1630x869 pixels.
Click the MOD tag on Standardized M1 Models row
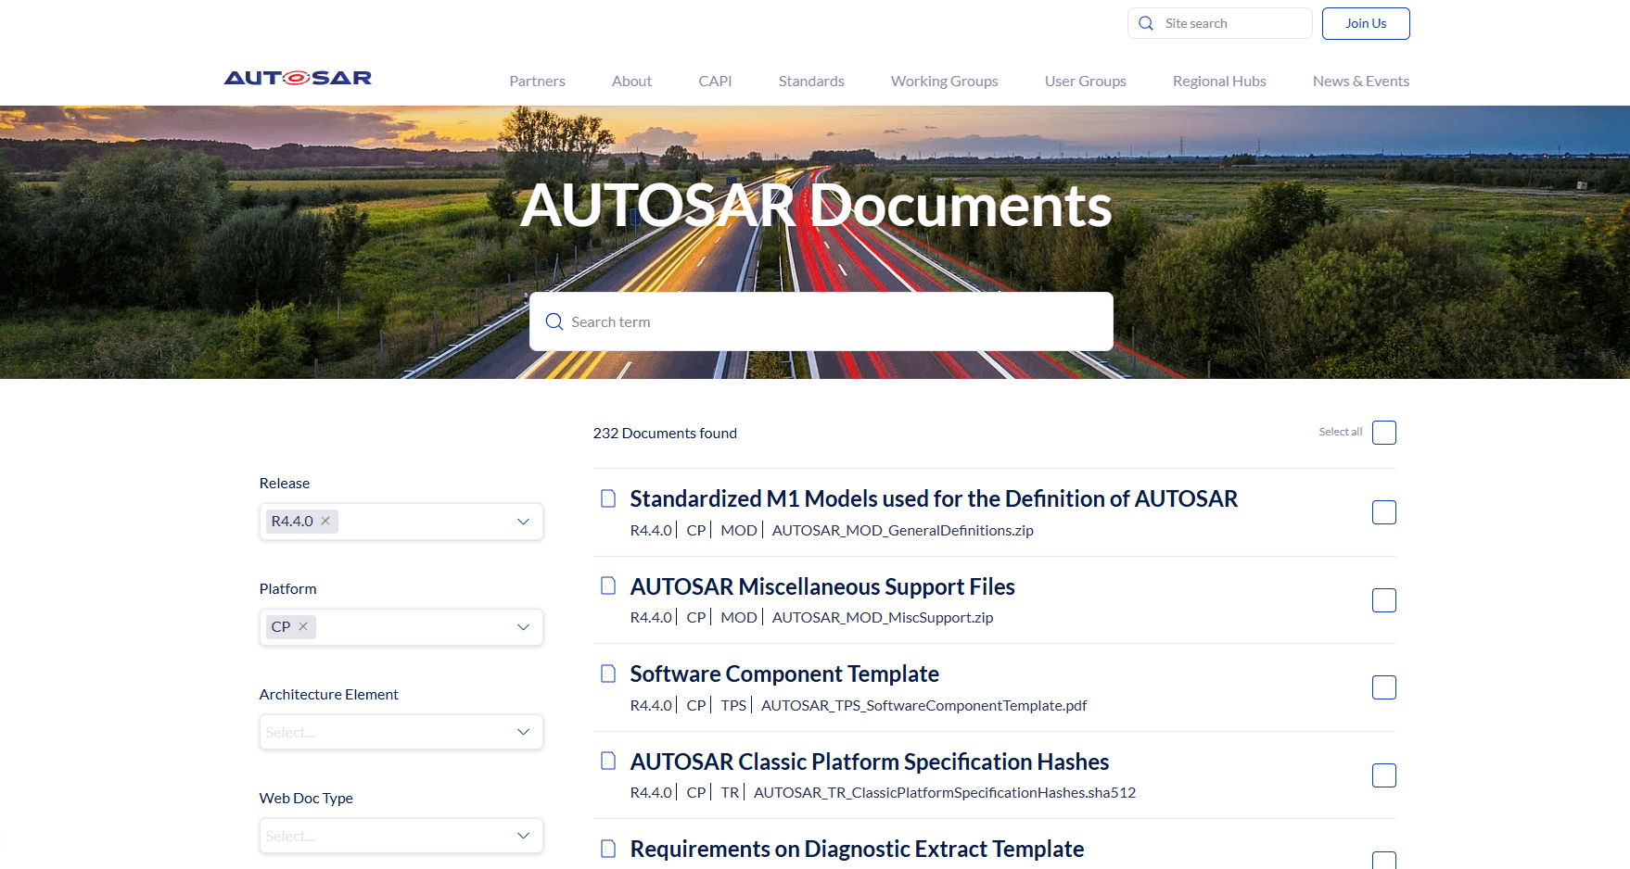tap(739, 530)
